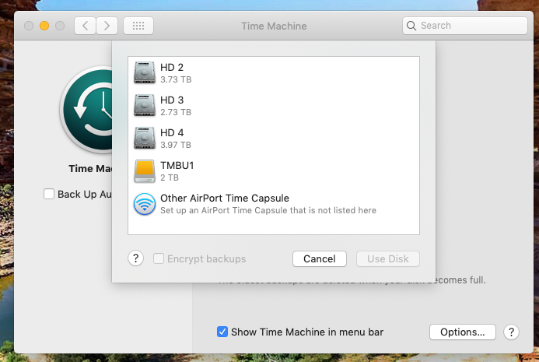
Task: Select the "TMBU1" disk name
Action: coord(177,166)
